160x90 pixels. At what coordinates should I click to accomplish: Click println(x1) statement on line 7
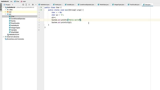tap(62, 22)
